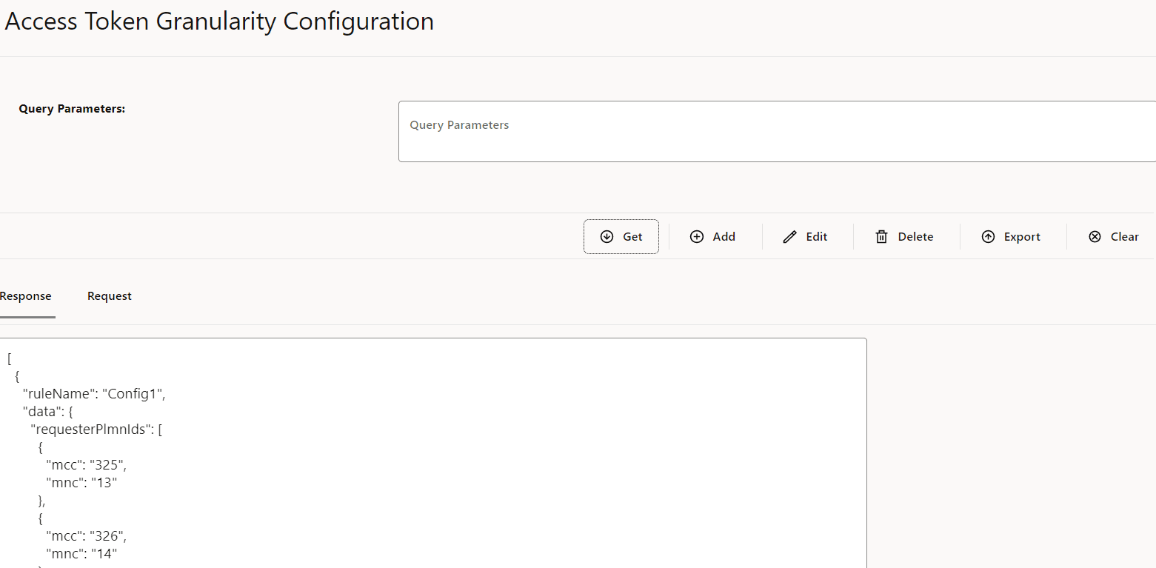The height and width of the screenshot is (568, 1156).
Task: Click the Edit pencil icon
Action: point(789,236)
